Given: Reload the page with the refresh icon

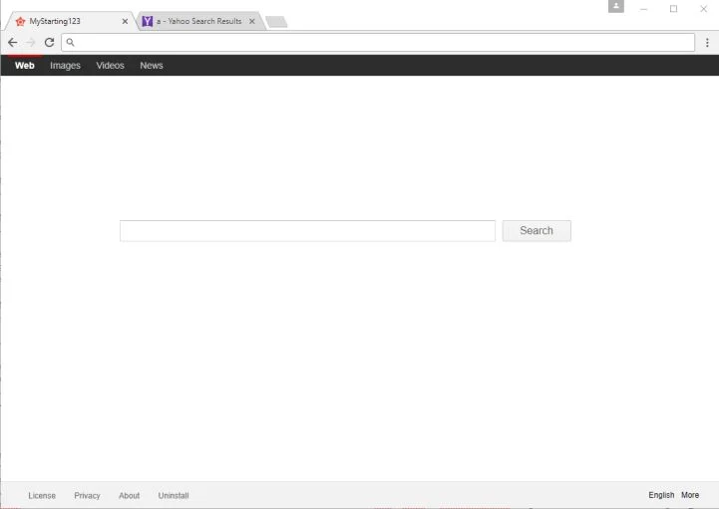Looking at the screenshot, I should coord(50,43).
